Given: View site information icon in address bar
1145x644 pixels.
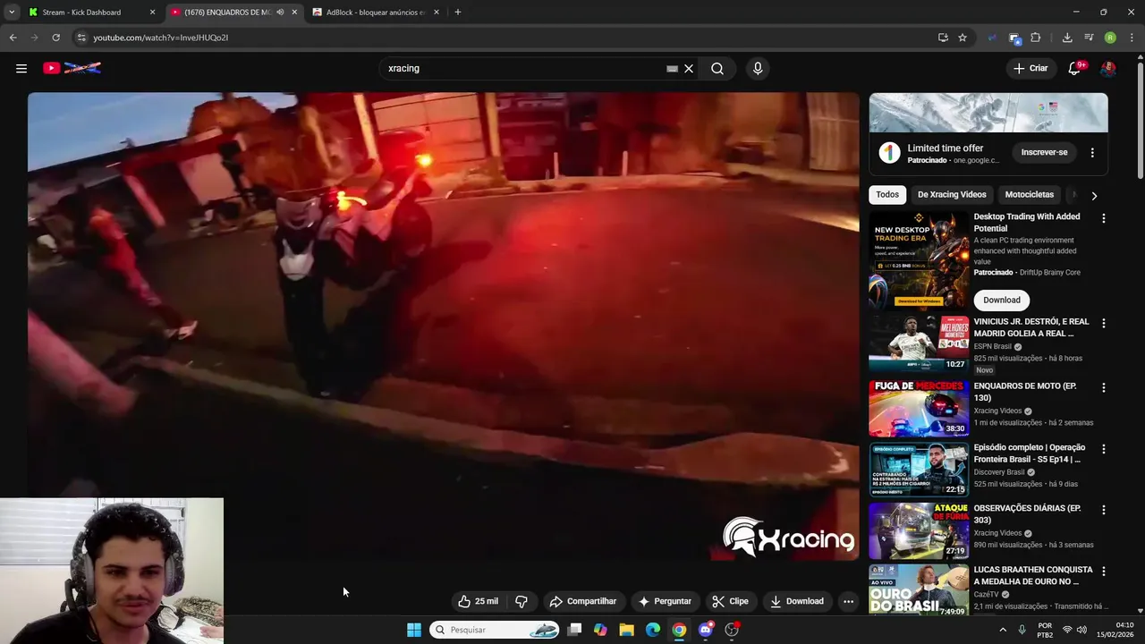Looking at the screenshot, I should click(81, 38).
